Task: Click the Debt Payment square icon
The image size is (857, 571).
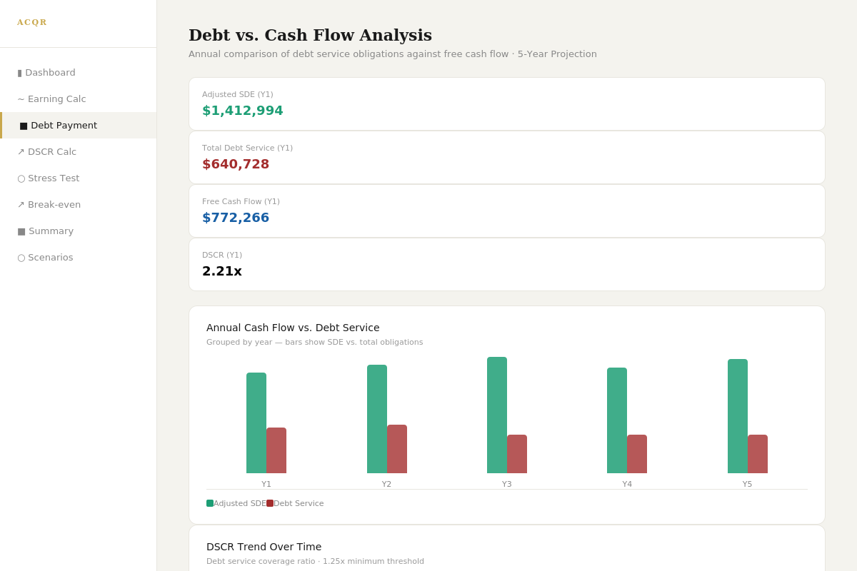Action: pos(24,126)
